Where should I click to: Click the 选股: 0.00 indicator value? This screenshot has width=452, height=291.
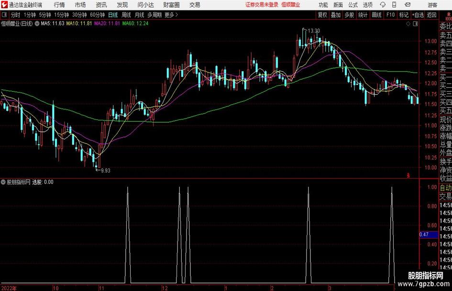point(43,182)
